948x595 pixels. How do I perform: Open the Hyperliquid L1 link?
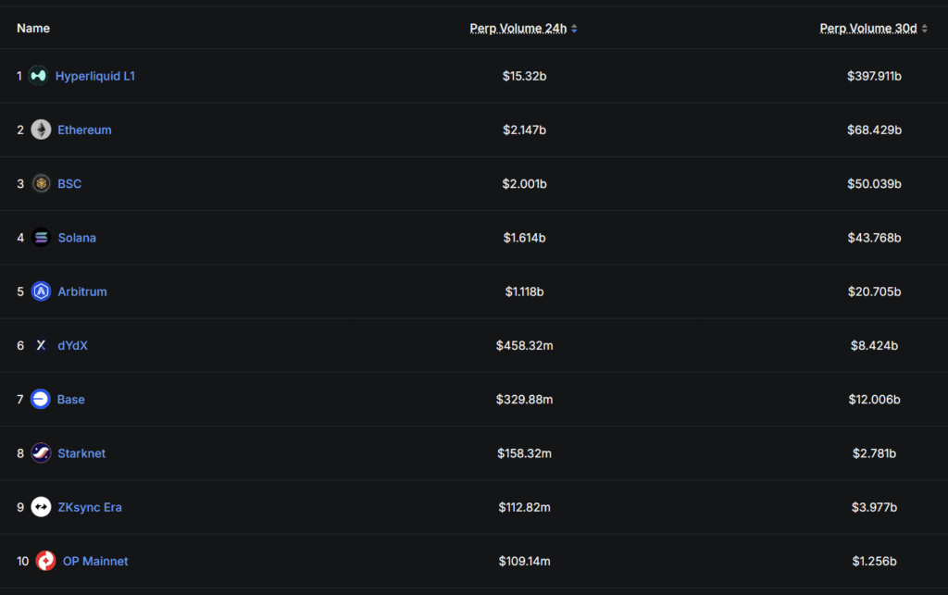pos(95,76)
